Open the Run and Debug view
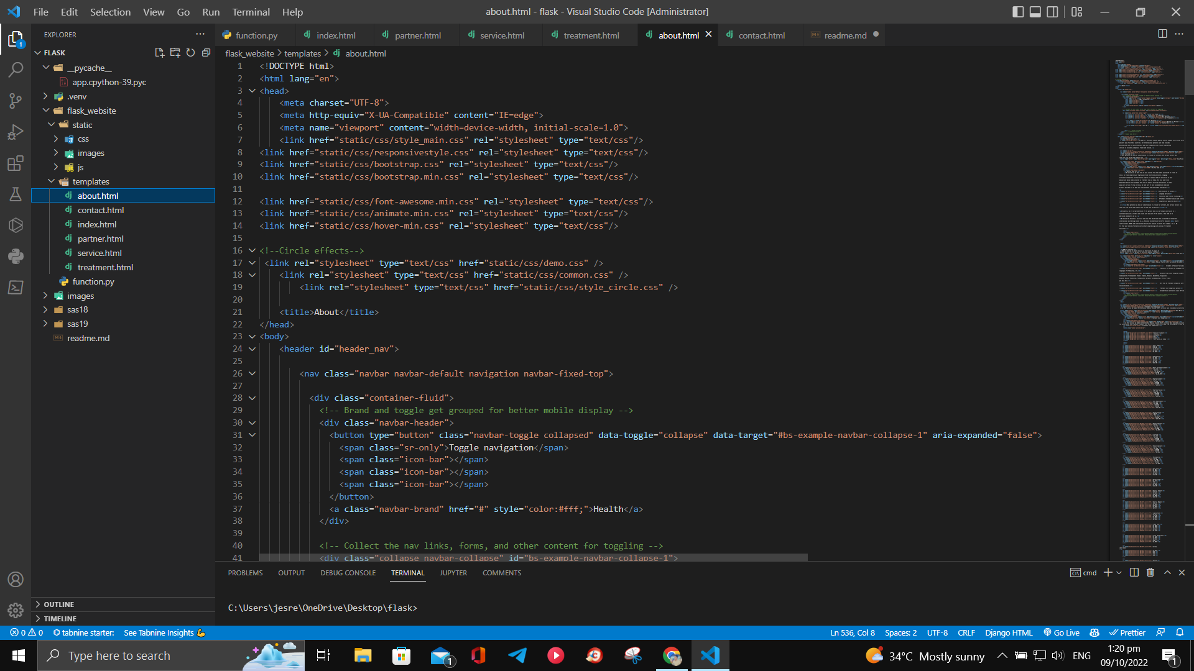 point(16,132)
